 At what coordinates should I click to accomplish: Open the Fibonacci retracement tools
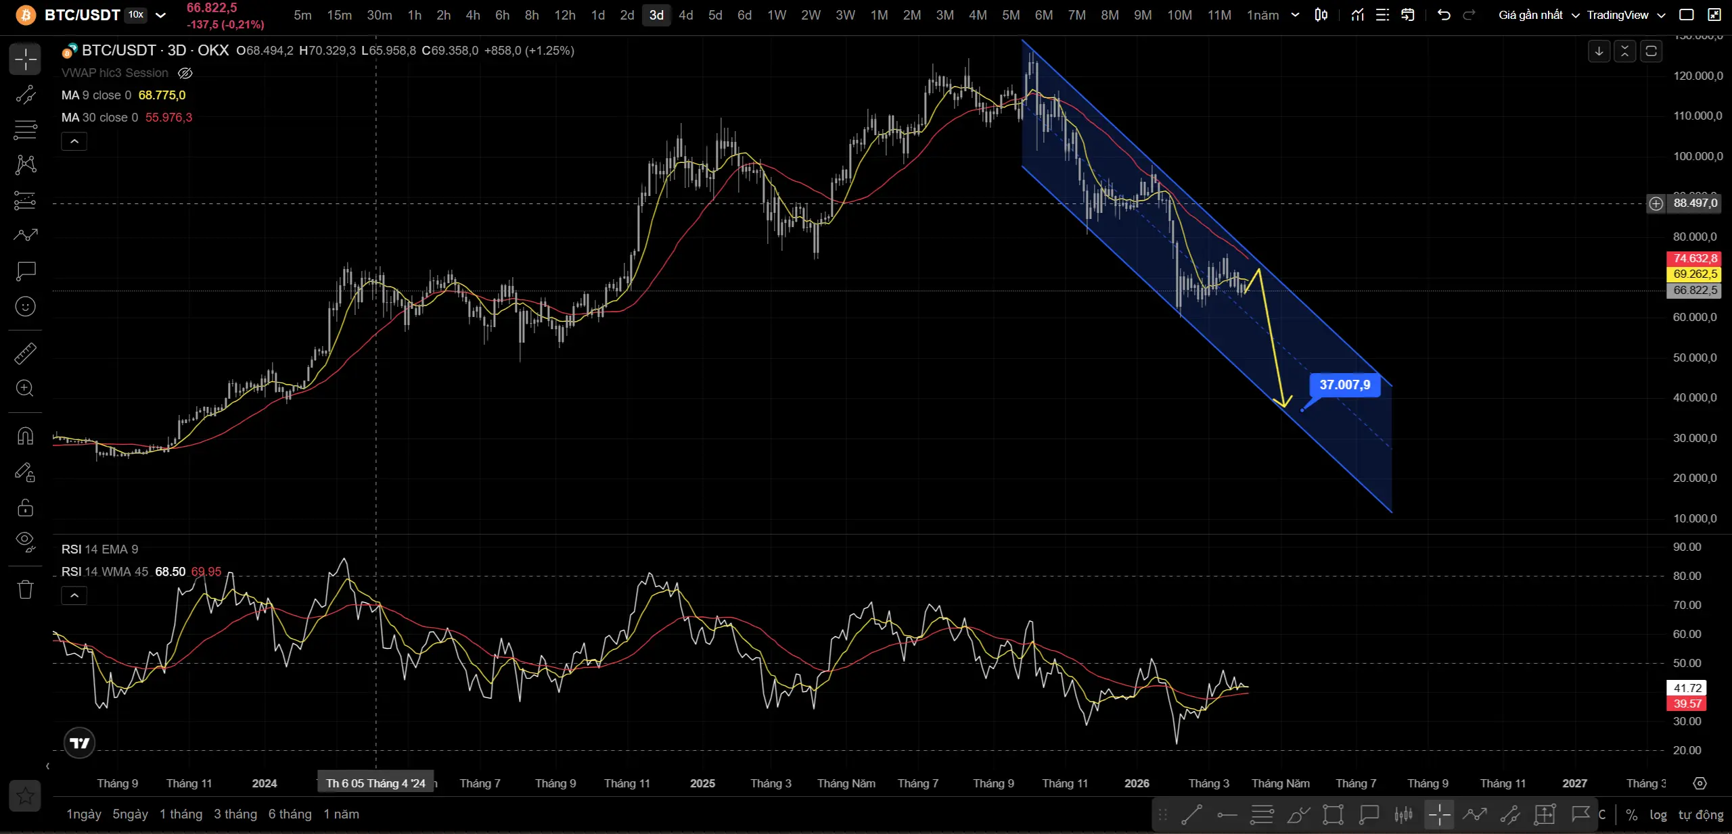point(25,130)
